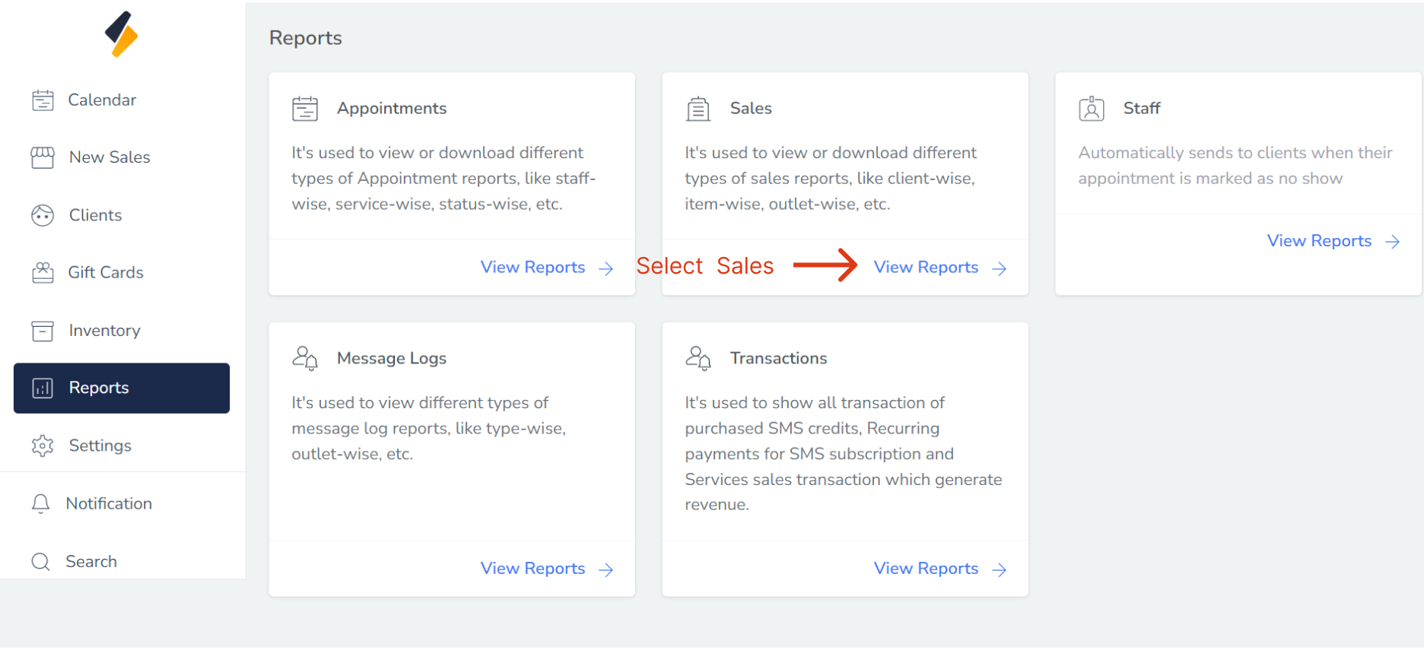Click the New Sales storefront icon
1424x650 pixels.
(43, 157)
